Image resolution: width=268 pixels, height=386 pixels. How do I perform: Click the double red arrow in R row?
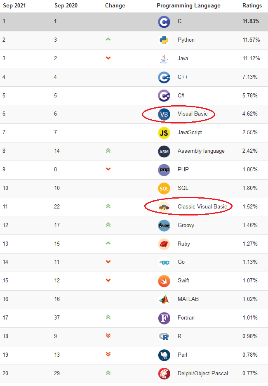click(108, 336)
